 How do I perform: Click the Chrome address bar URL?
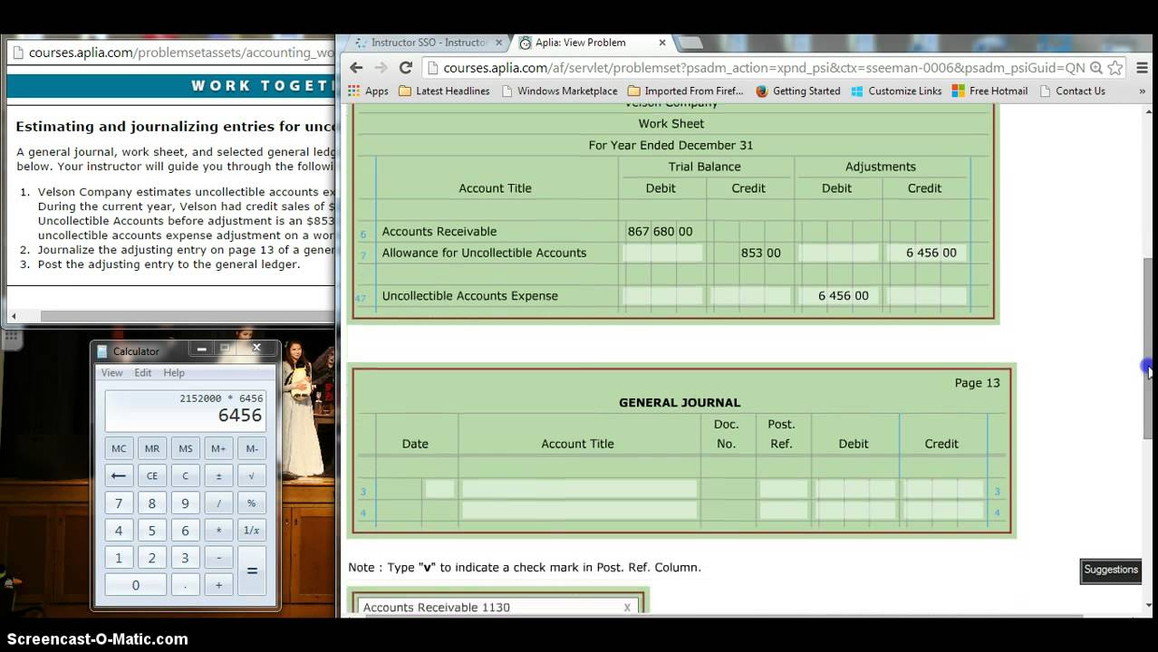coord(764,68)
